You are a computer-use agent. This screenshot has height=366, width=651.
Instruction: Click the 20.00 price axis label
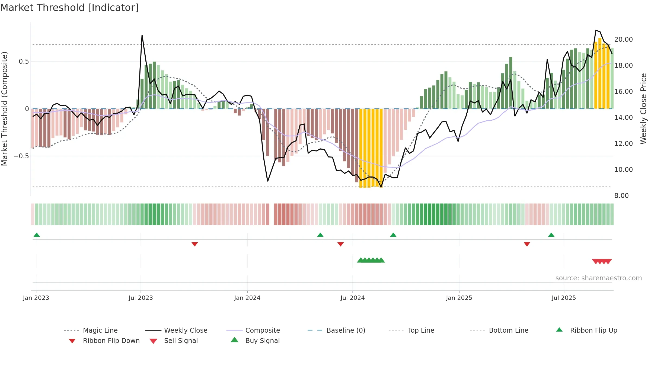[624, 40]
